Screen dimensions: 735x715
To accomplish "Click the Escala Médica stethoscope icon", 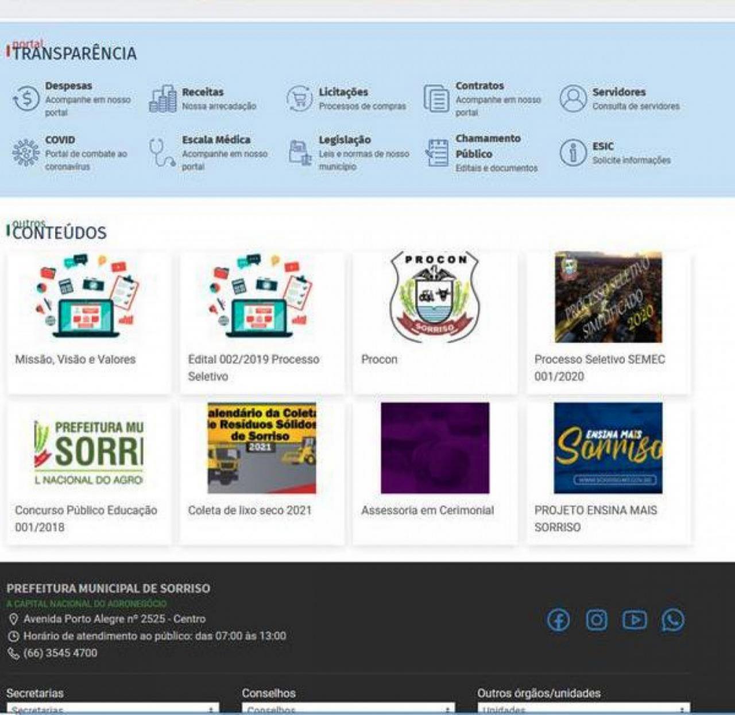I will pos(161,153).
